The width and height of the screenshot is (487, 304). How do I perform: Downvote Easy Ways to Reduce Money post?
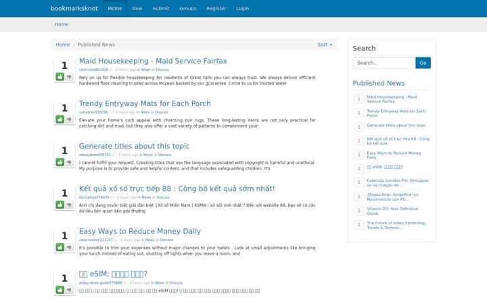pos(69,247)
